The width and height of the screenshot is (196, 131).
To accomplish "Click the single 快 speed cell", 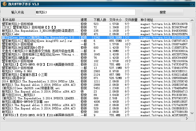I will pos(82,91).
